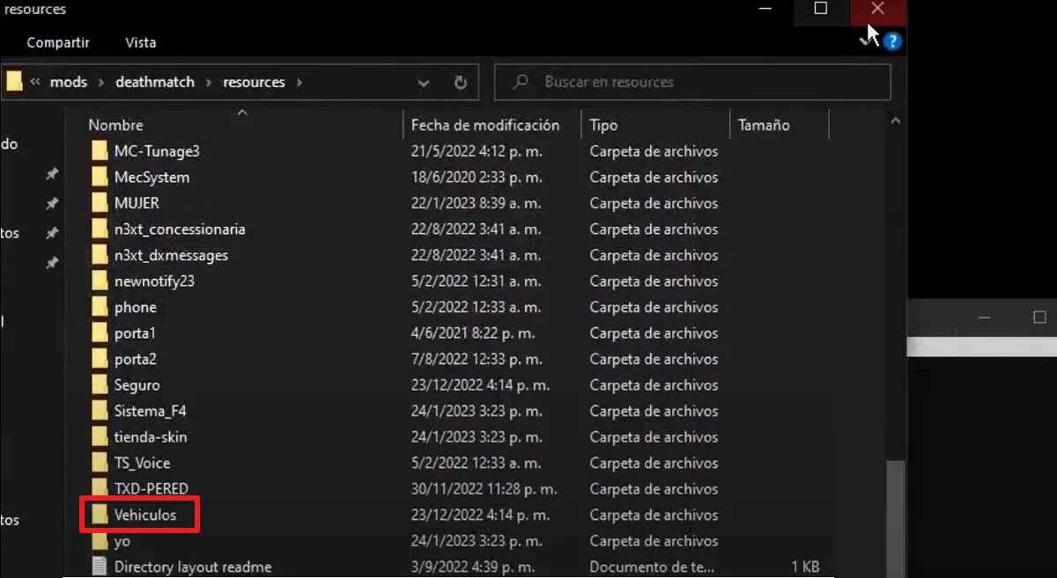This screenshot has height=578, width=1057.
Task: Click the Vehiculos folder icon
Action: click(101, 515)
